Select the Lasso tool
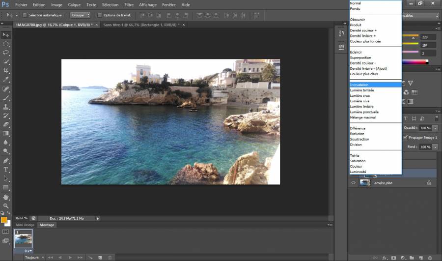The height and width of the screenshot is (261, 442). point(6,53)
